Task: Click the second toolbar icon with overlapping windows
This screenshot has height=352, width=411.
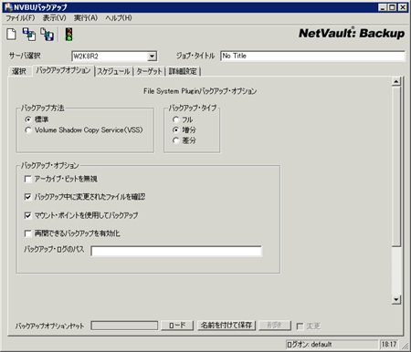Action: [x=29, y=34]
